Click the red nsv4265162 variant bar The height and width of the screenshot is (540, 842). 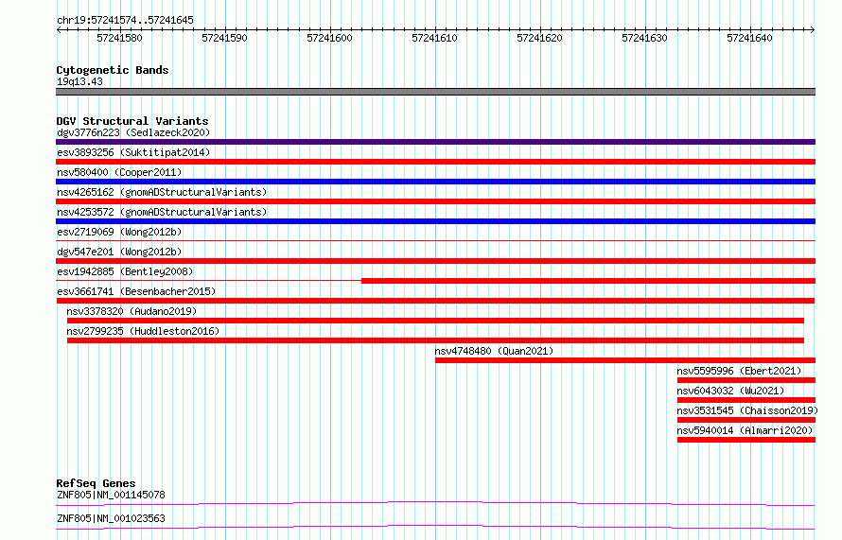click(435, 201)
